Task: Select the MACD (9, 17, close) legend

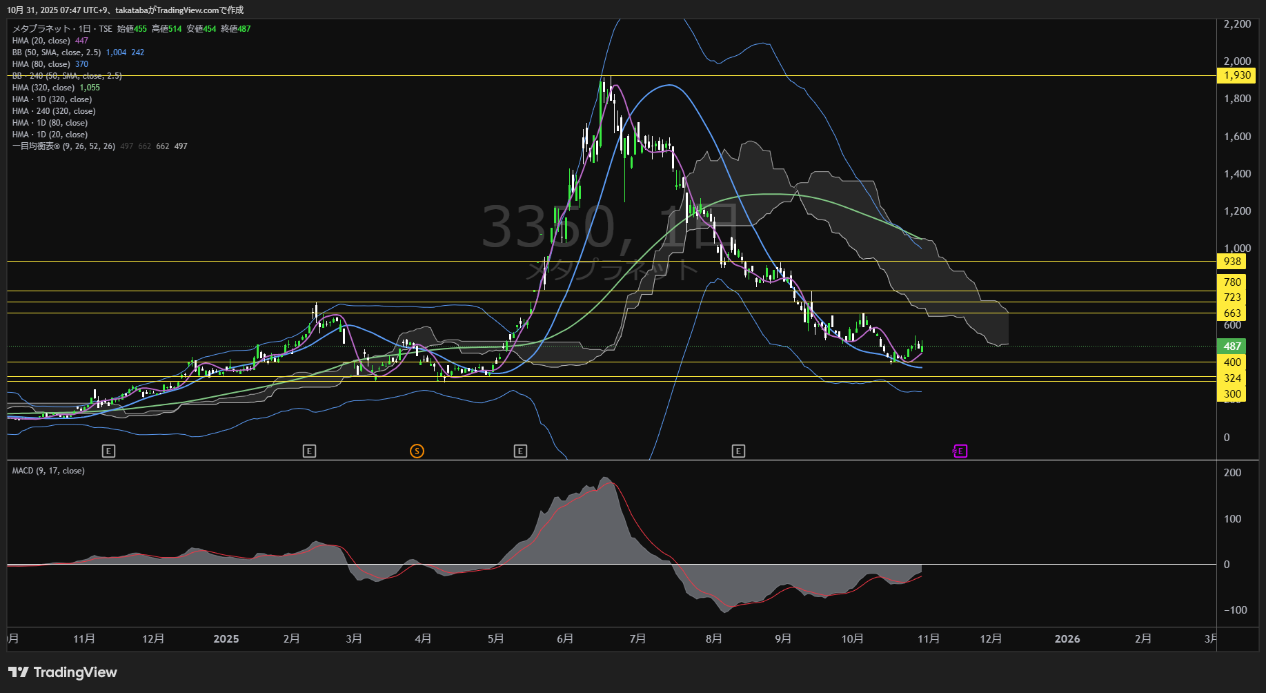Action: [x=48, y=471]
